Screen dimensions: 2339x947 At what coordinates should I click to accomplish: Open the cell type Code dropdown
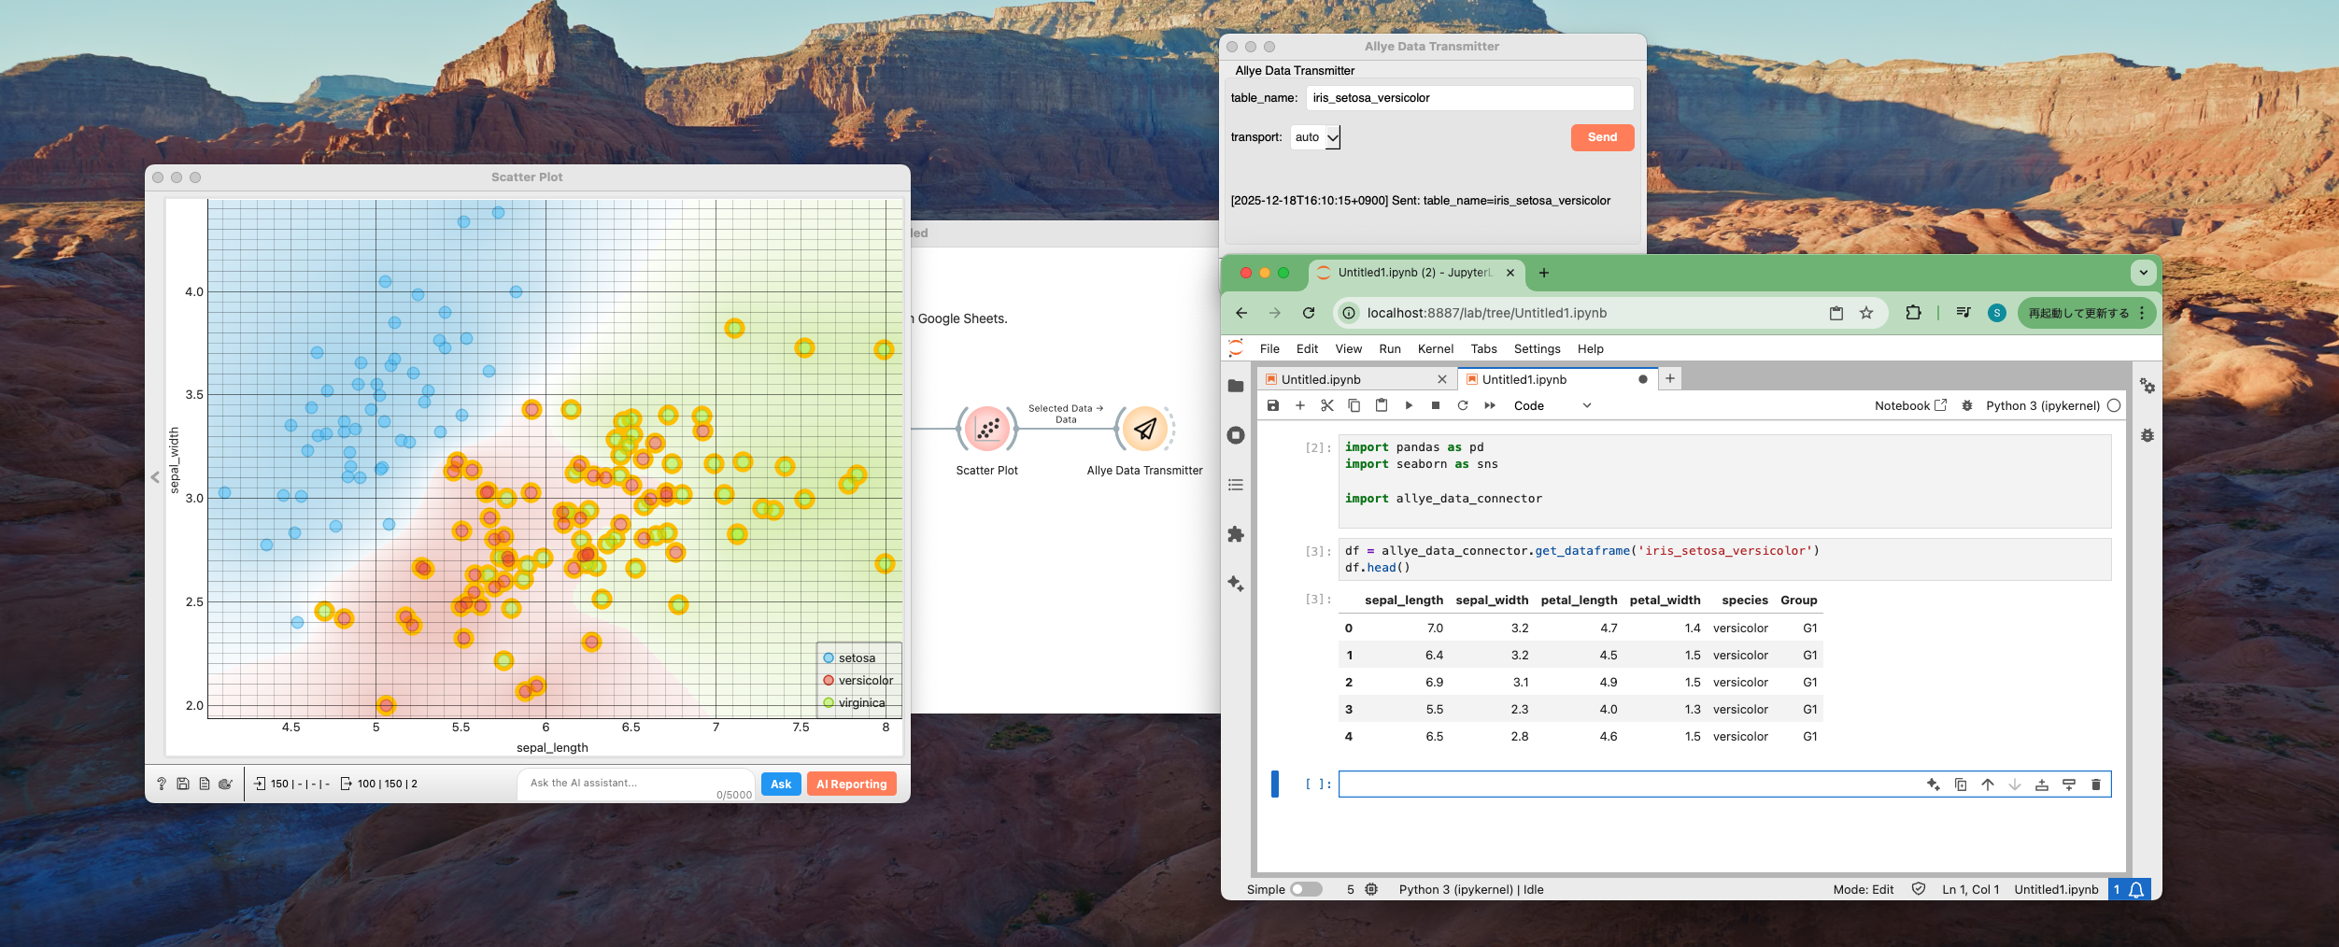click(1552, 405)
